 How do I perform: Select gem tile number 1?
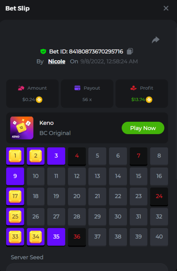[x=15, y=156]
